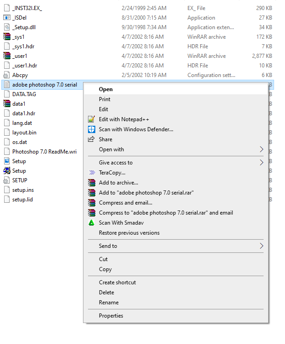Choose Delete from the context menu
The width and height of the screenshot is (285, 344).
(x=176, y=292)
